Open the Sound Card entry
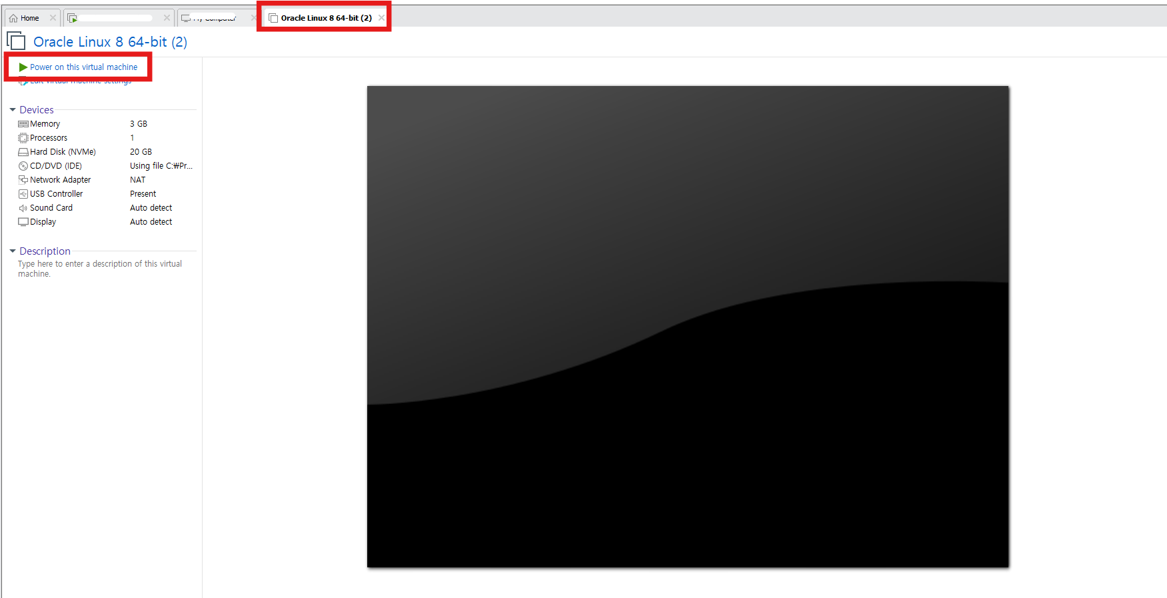The height and width of the screenshot is (598, 1167). pos(51,208)
